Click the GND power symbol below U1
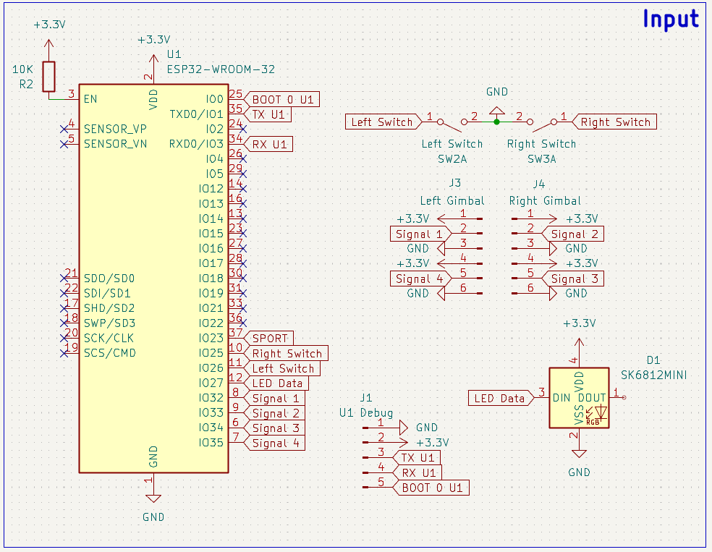This screenshot has height=552, width=712. pos(153,496)
